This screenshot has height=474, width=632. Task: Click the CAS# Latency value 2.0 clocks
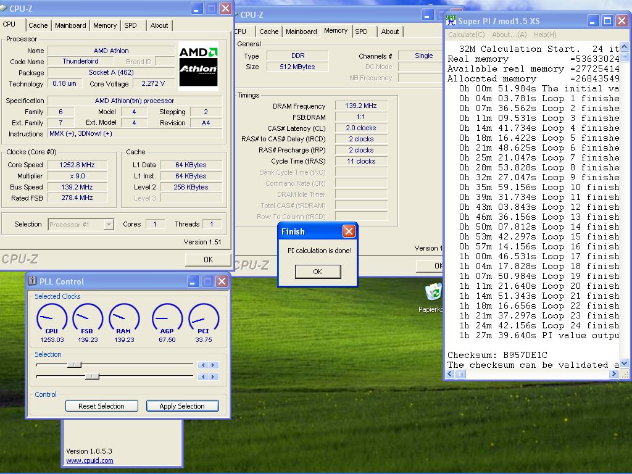(x=360, y=128)
